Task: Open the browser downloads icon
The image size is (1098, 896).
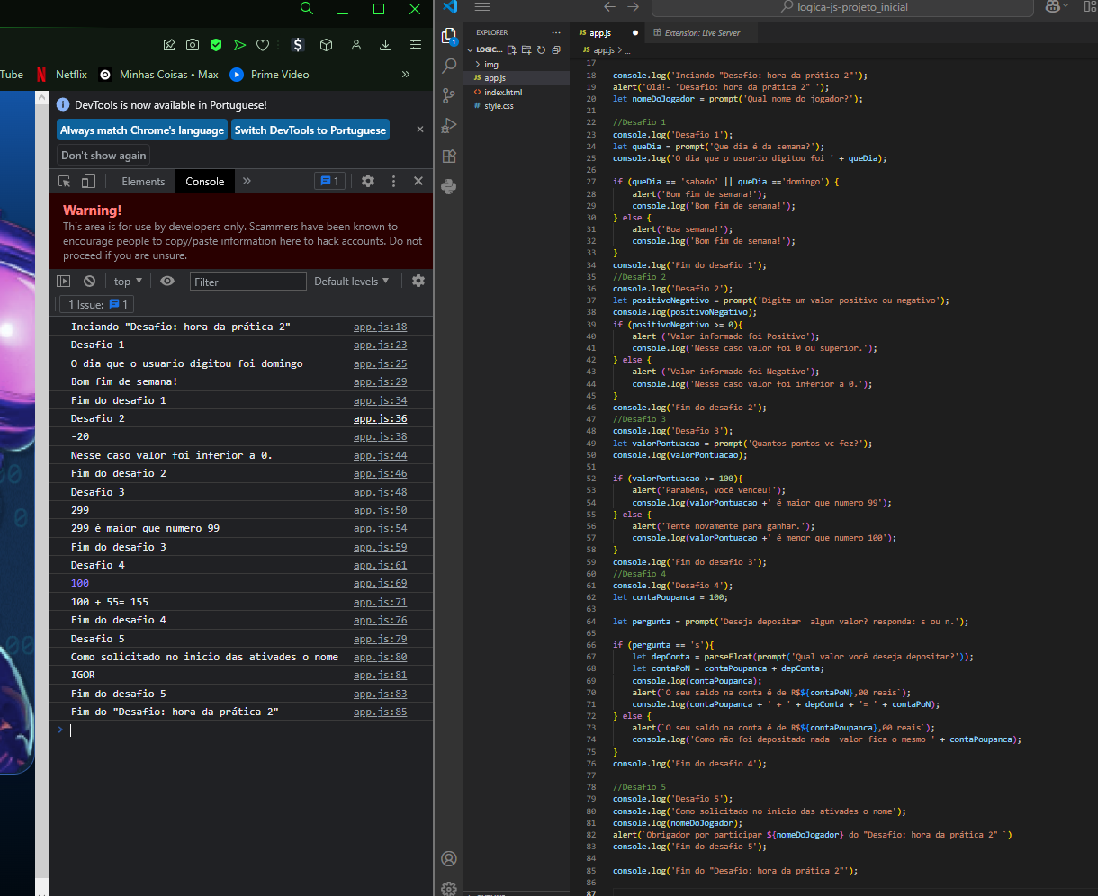Action: click(x=386, y=45)
